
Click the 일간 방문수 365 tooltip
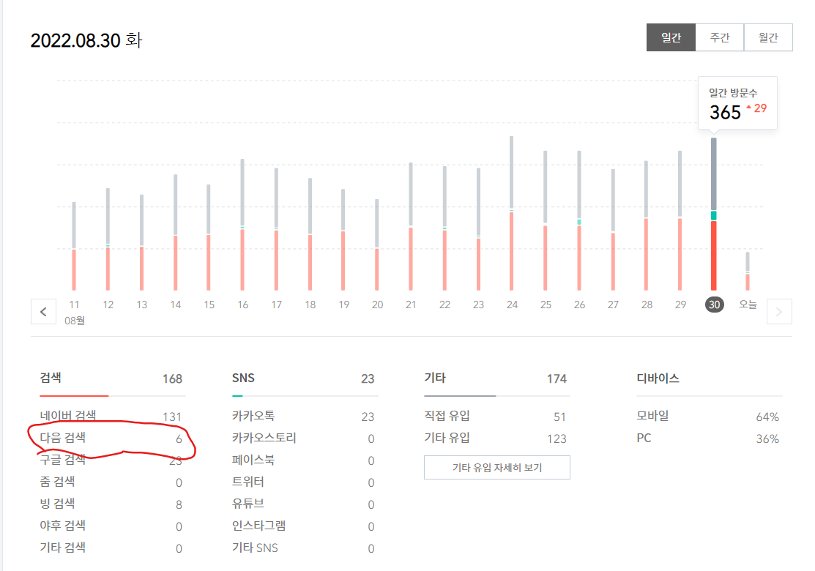tap(737, 102)
